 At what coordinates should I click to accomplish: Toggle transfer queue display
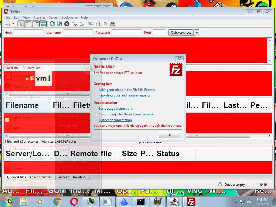coord(43,24)
